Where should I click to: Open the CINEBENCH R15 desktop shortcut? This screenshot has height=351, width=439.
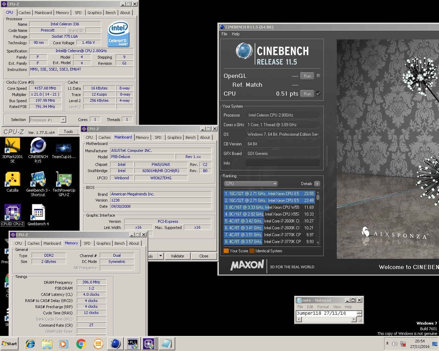click(x=38, y=150)
